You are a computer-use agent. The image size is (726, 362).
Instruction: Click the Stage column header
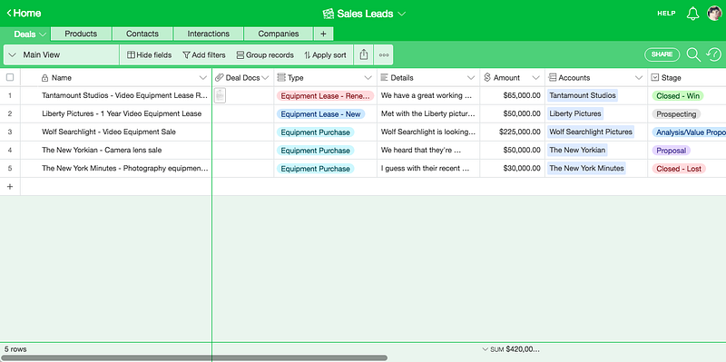[687, 78]
